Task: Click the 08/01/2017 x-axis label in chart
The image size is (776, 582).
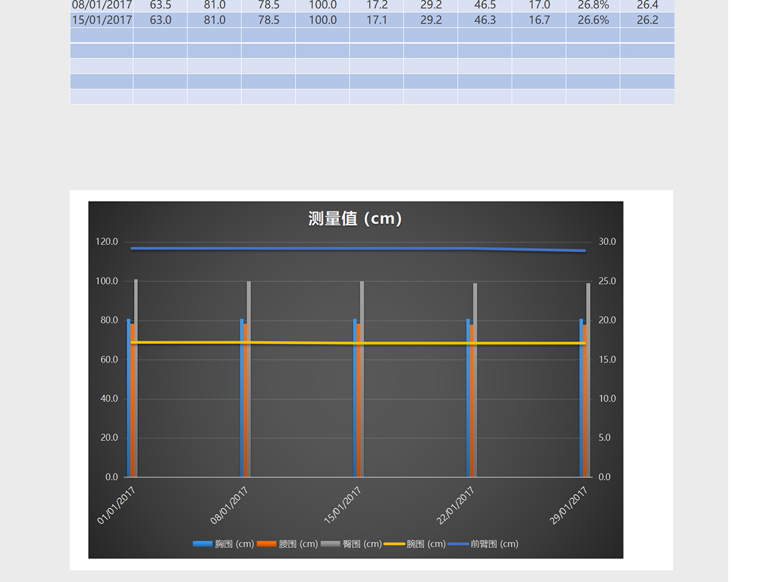Action: [x=230, y=506]
